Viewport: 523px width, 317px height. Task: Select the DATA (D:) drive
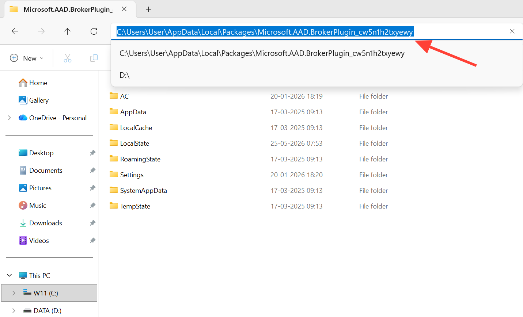(x=47, y=311)
